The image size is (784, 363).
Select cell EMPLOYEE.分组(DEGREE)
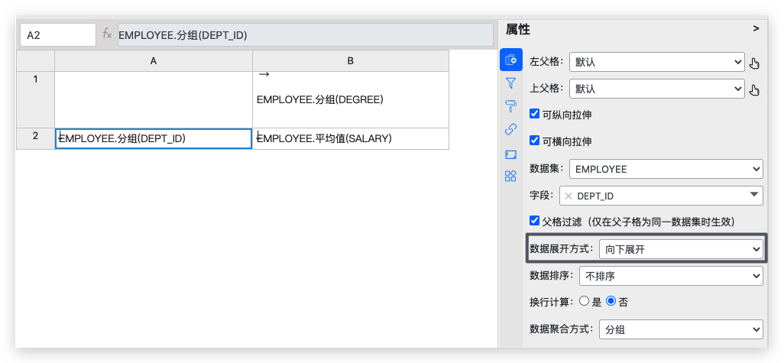351,99
